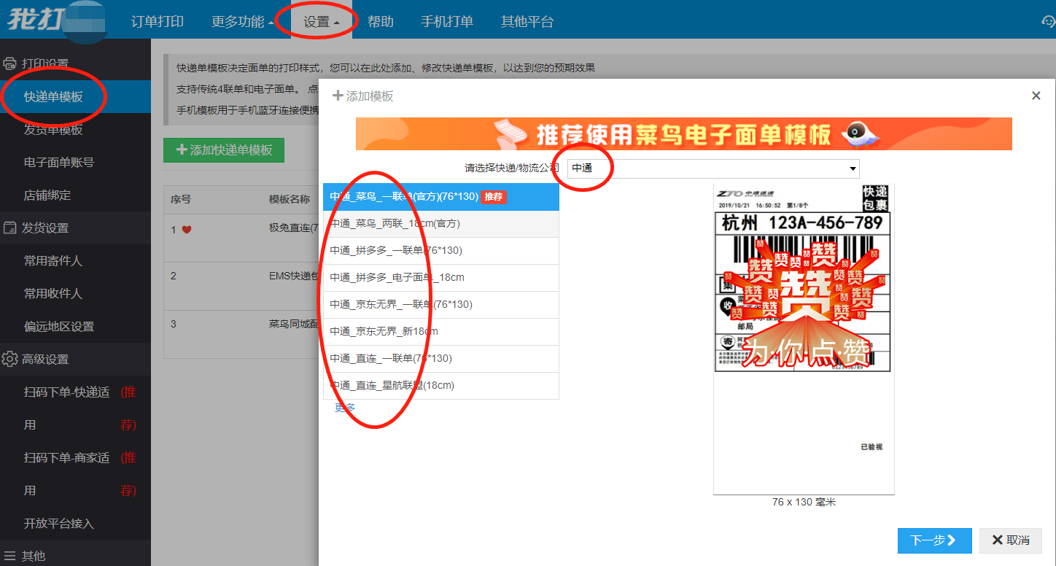Expand the 更多功能 menu
1056x566 pixels.
click(x=243, y=21)
